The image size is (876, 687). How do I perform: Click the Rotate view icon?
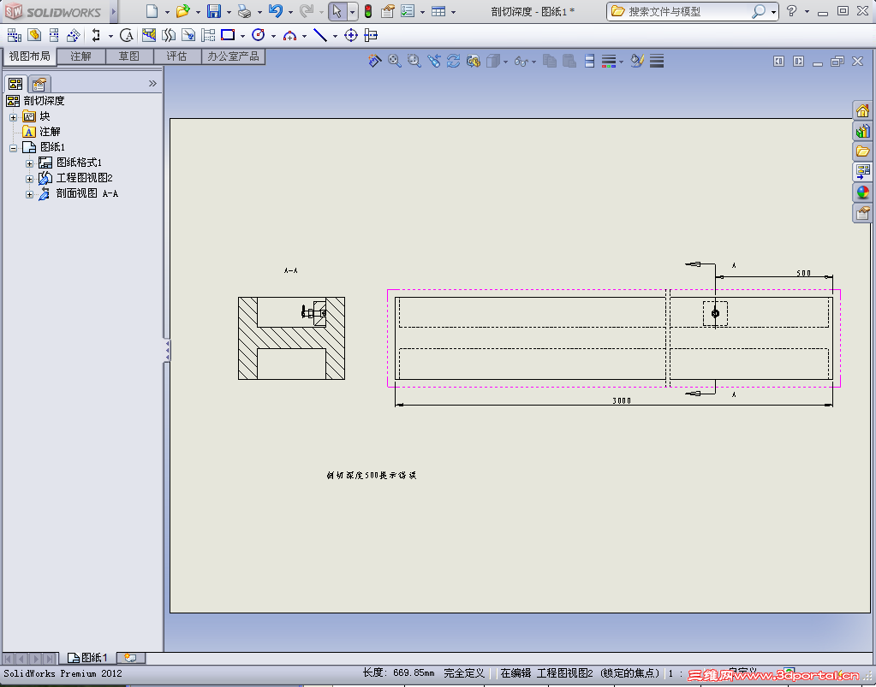click(x=453, y=61)
